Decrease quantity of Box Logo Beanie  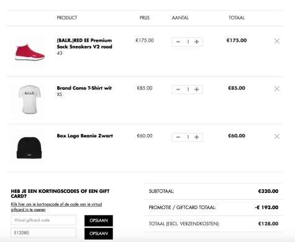(x=178, y=137)
